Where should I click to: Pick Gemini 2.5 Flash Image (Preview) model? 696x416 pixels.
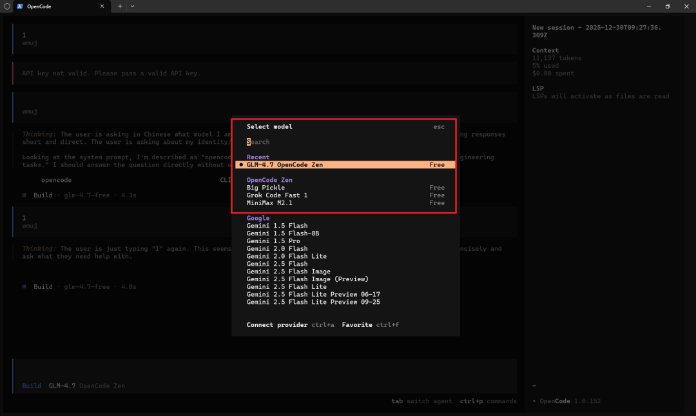click(x=307, y=279)
